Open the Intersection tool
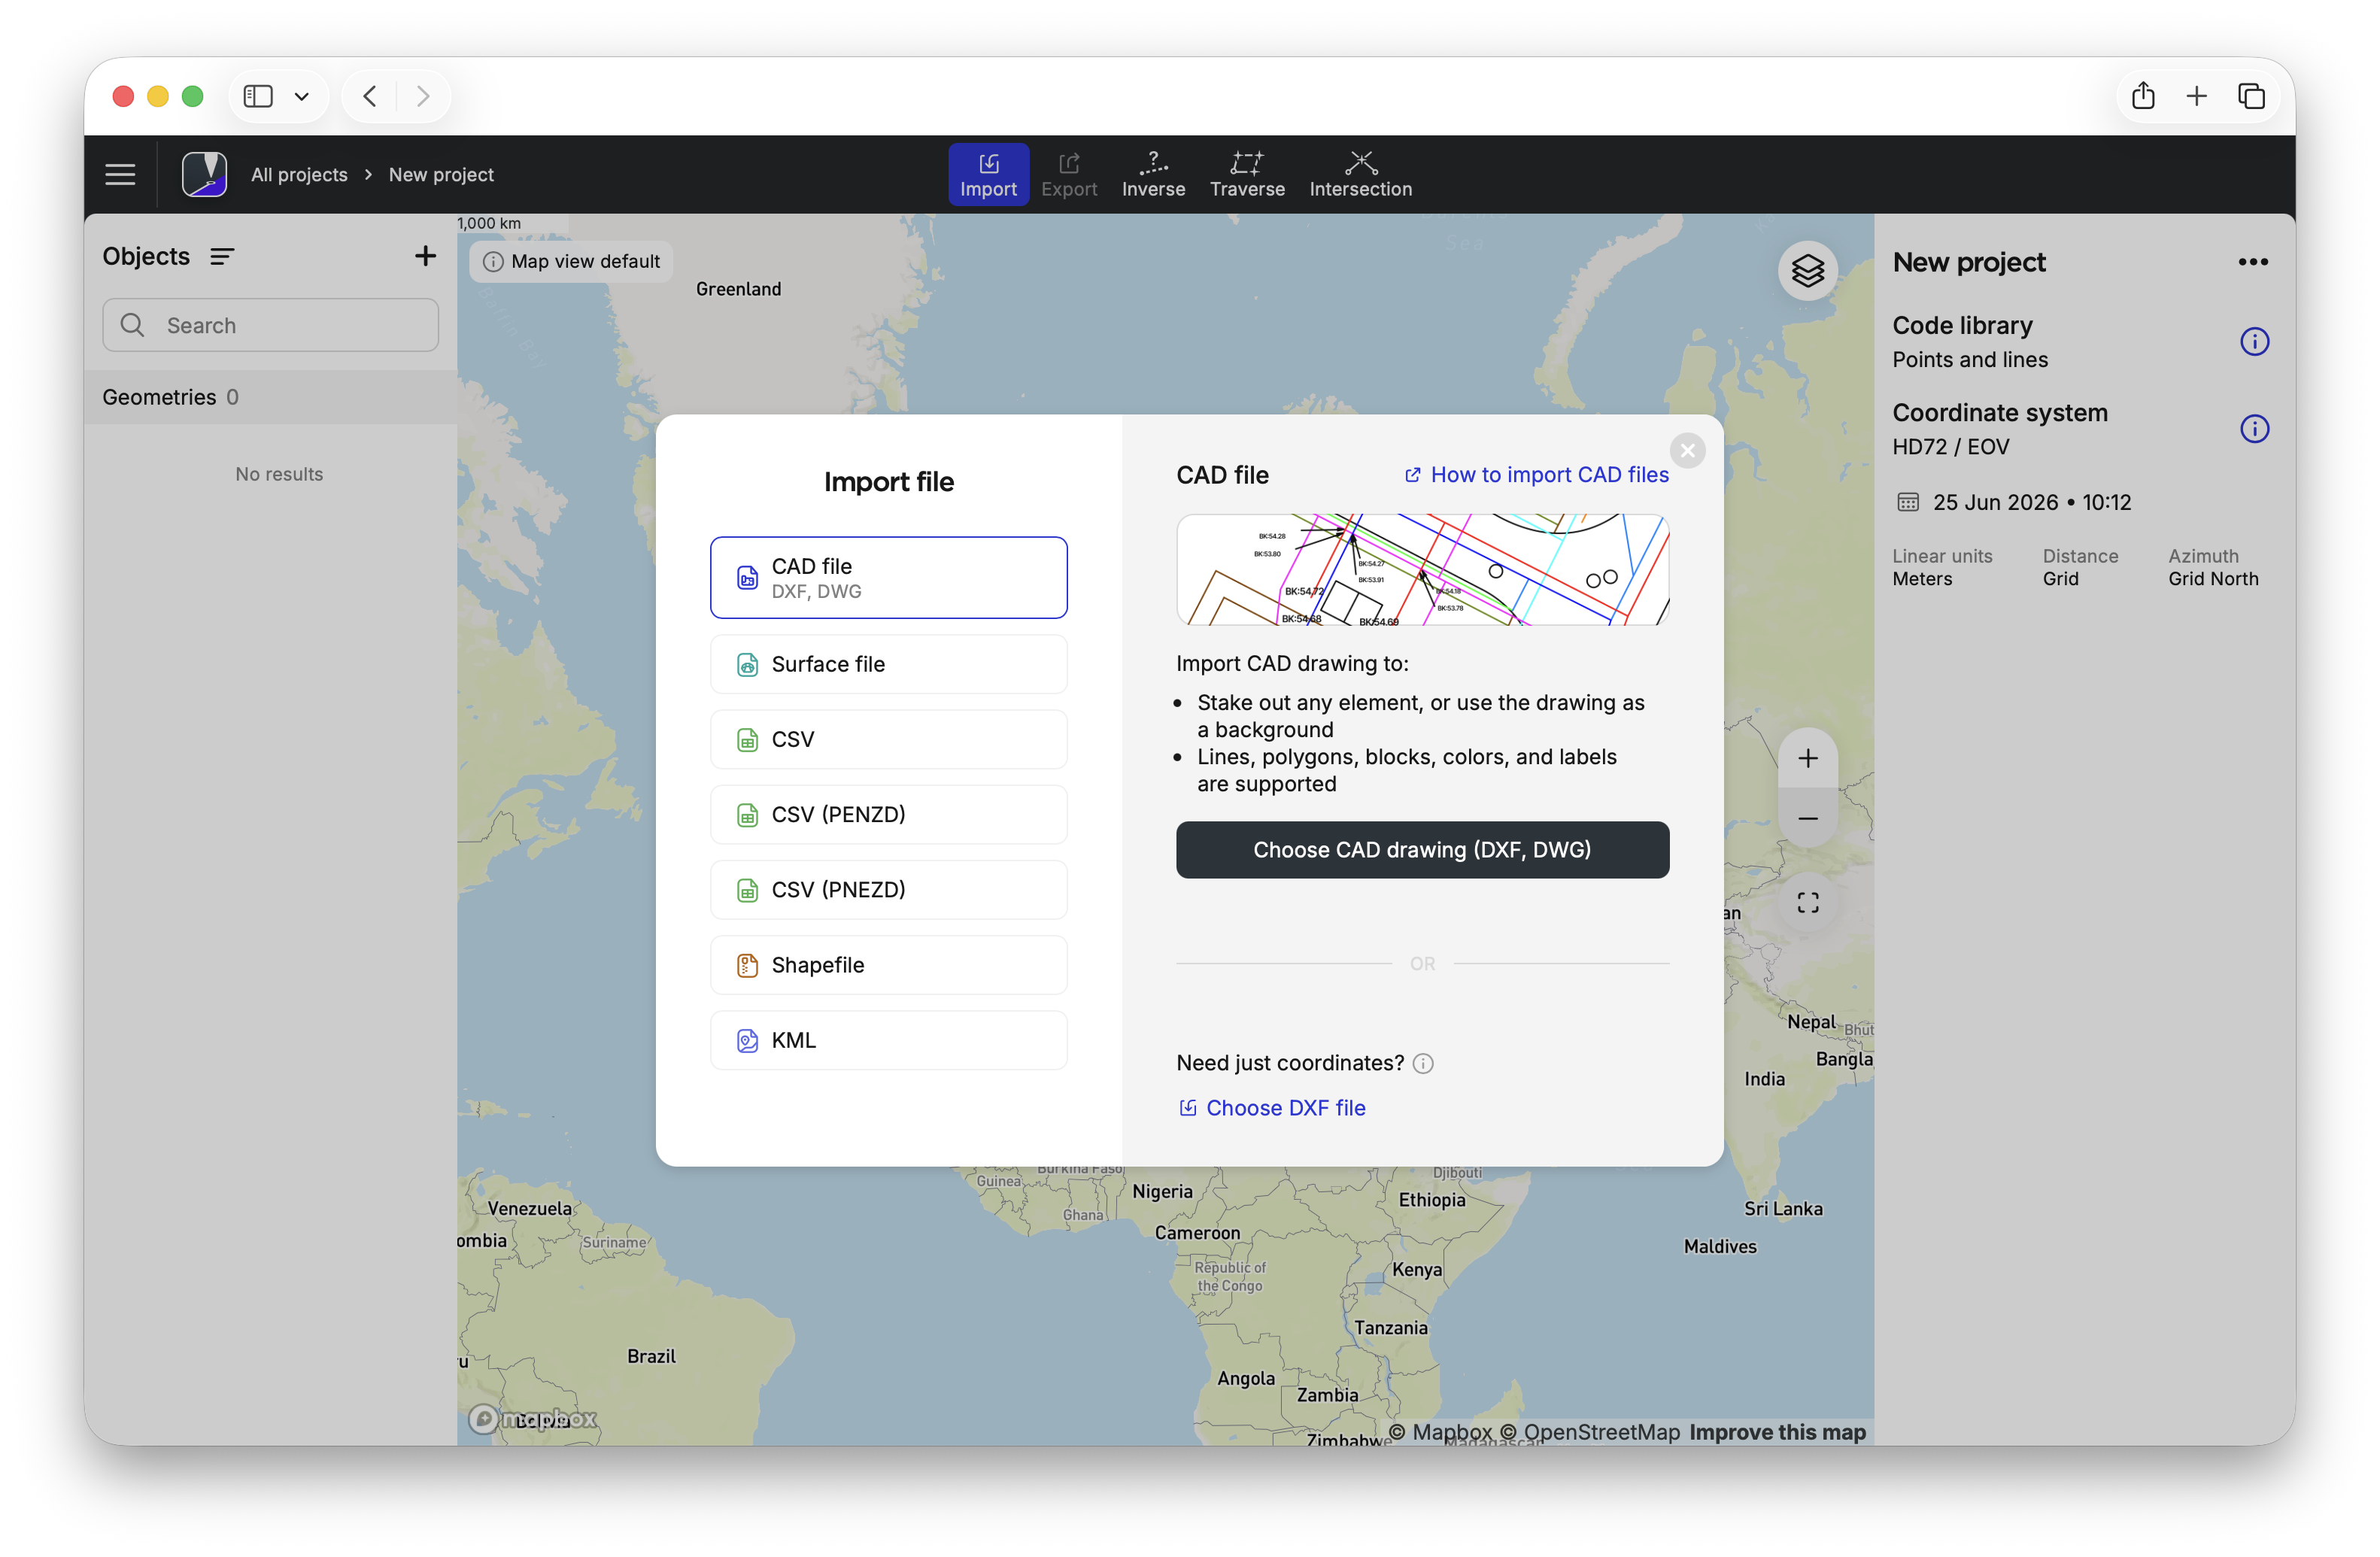Screen dimensions: 2380x1557 coord(1360,174)
